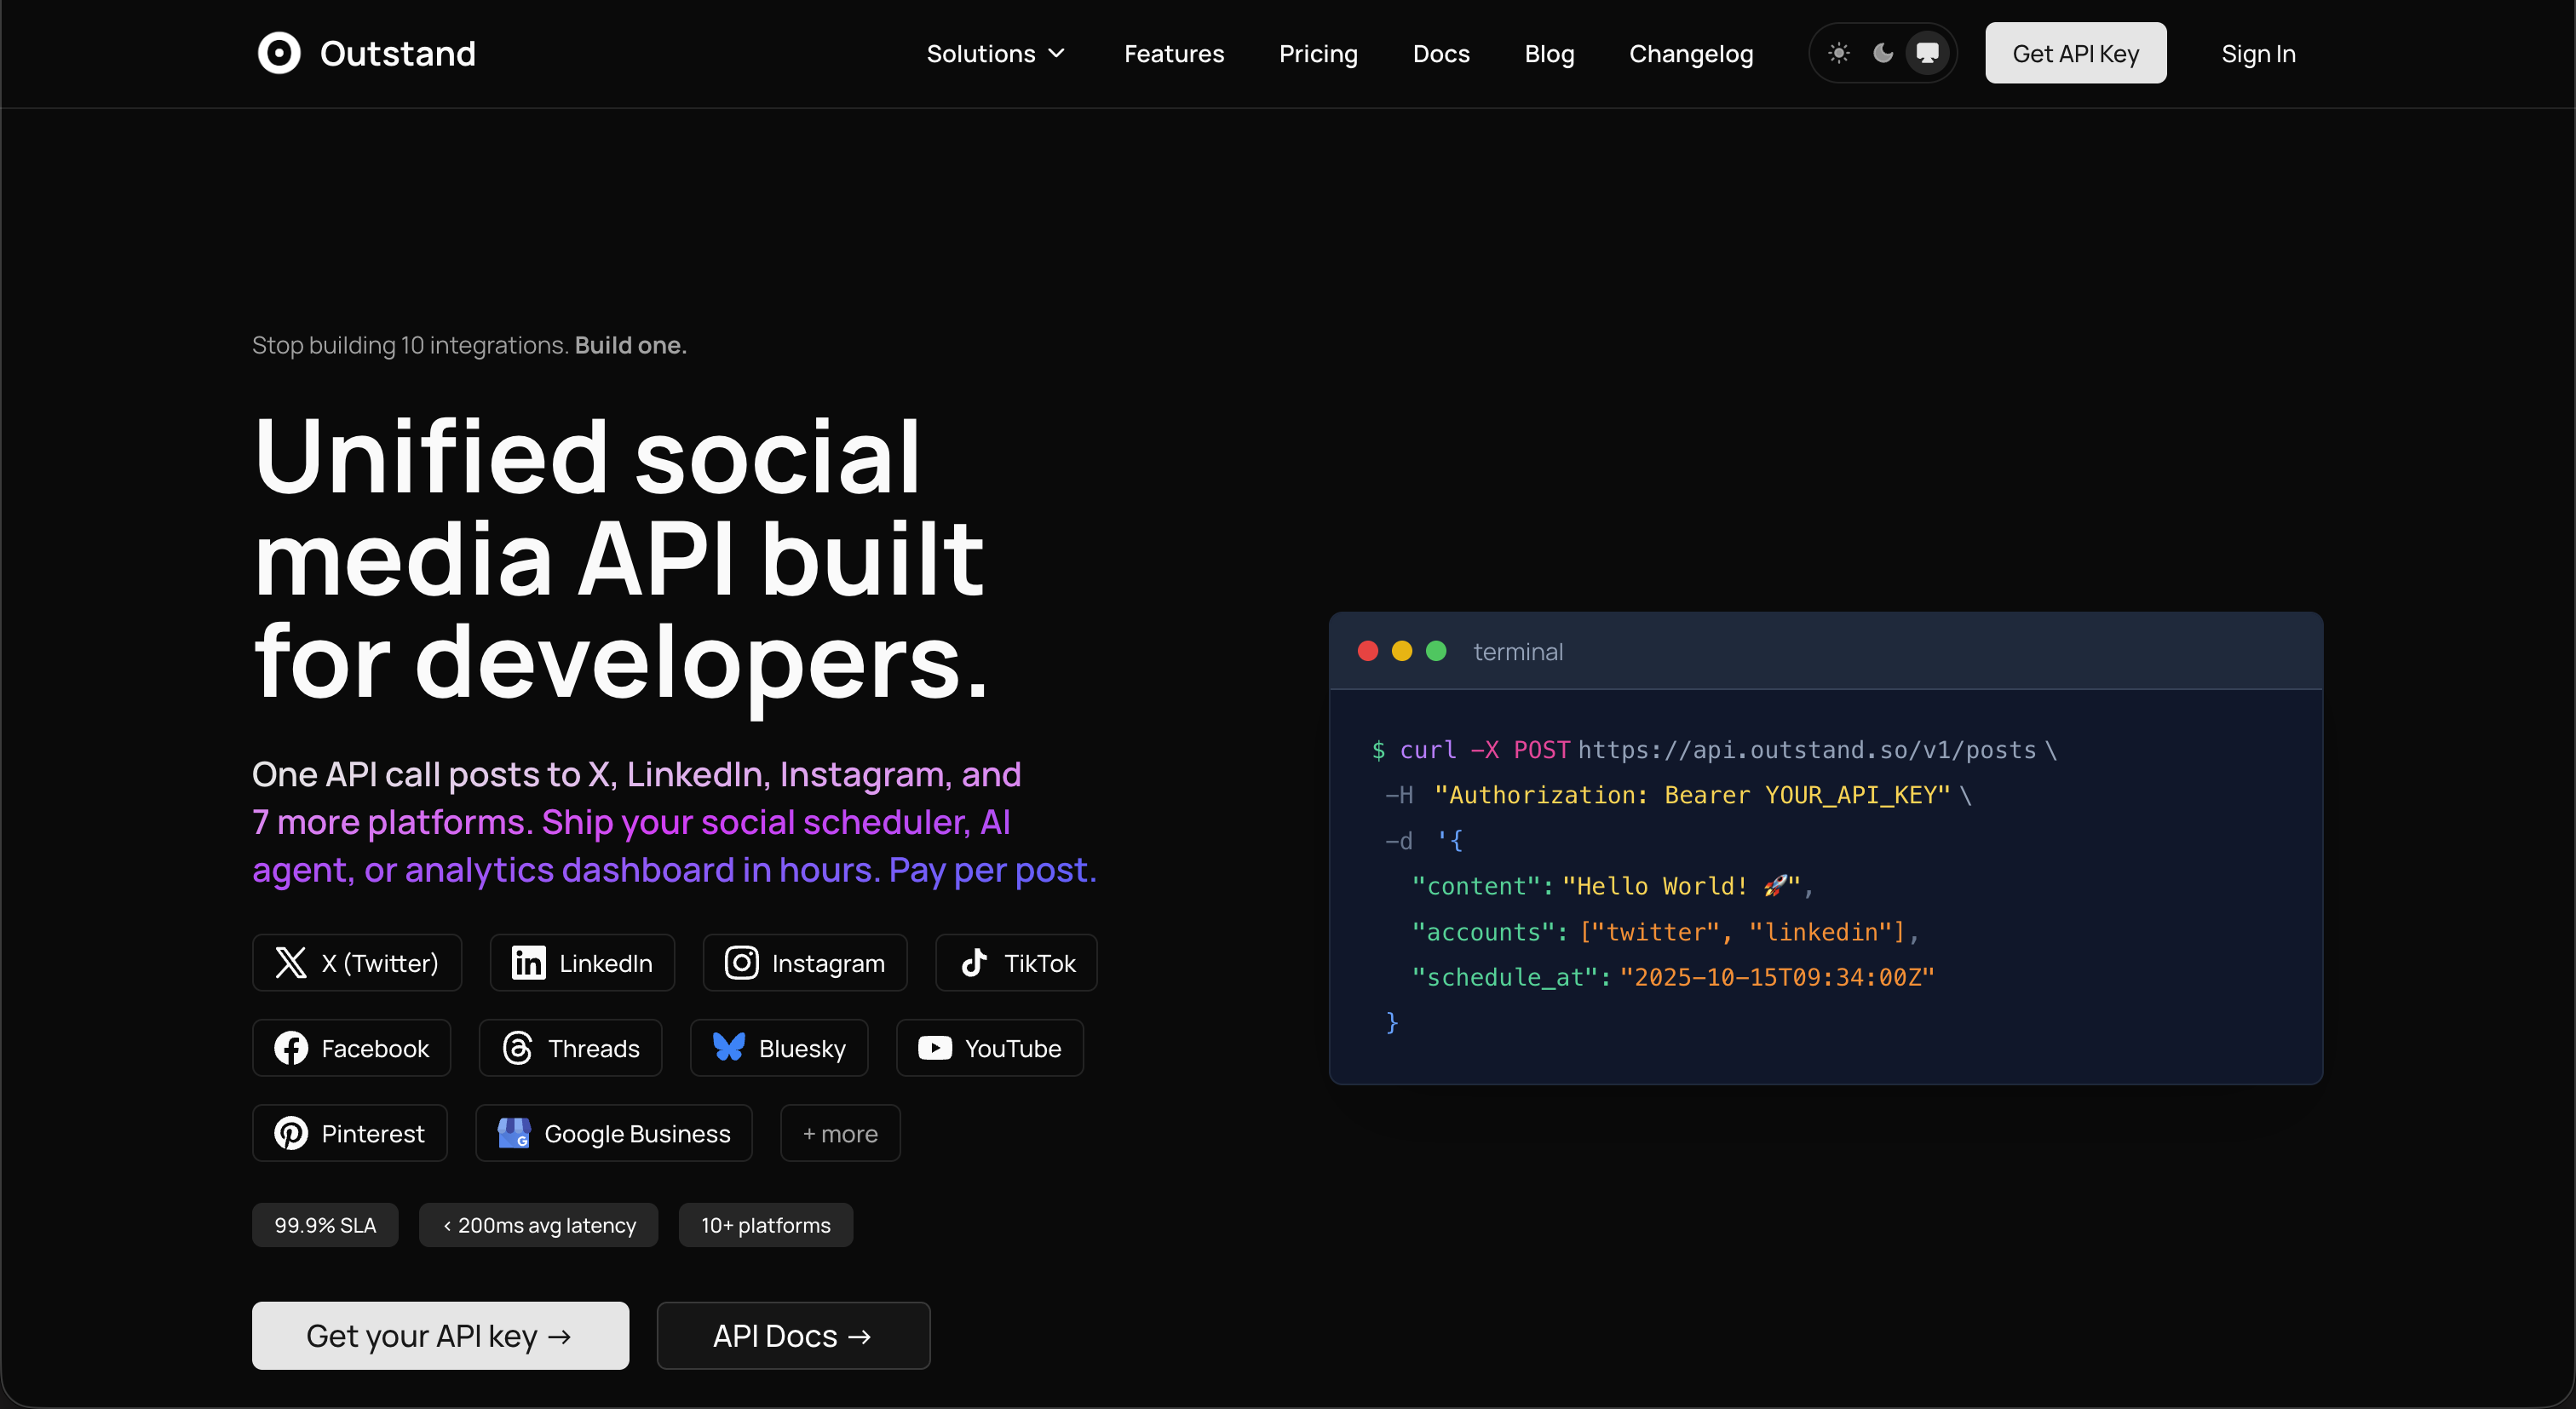The image size is (2576, 1409).
Task: Expand the Solutions dropdown menu
Action: (996, 54)
